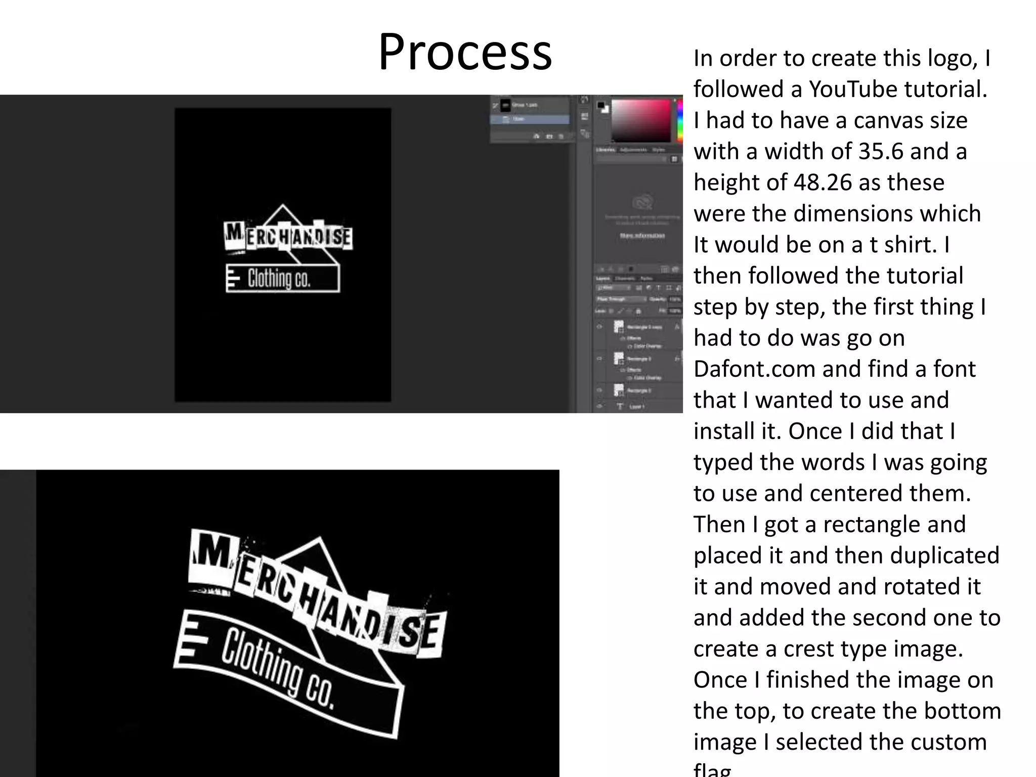Click the trash icon in History panel
The height and width of the screenshot is (777, 1036).
[561, 137]
